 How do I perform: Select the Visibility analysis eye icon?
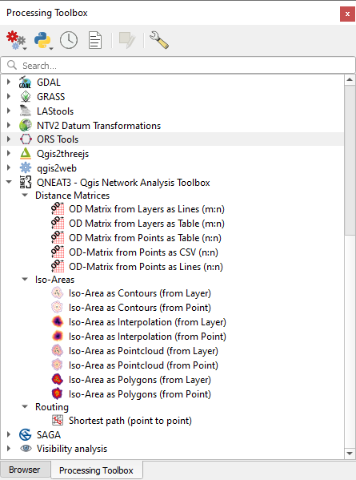coord(26,449)
